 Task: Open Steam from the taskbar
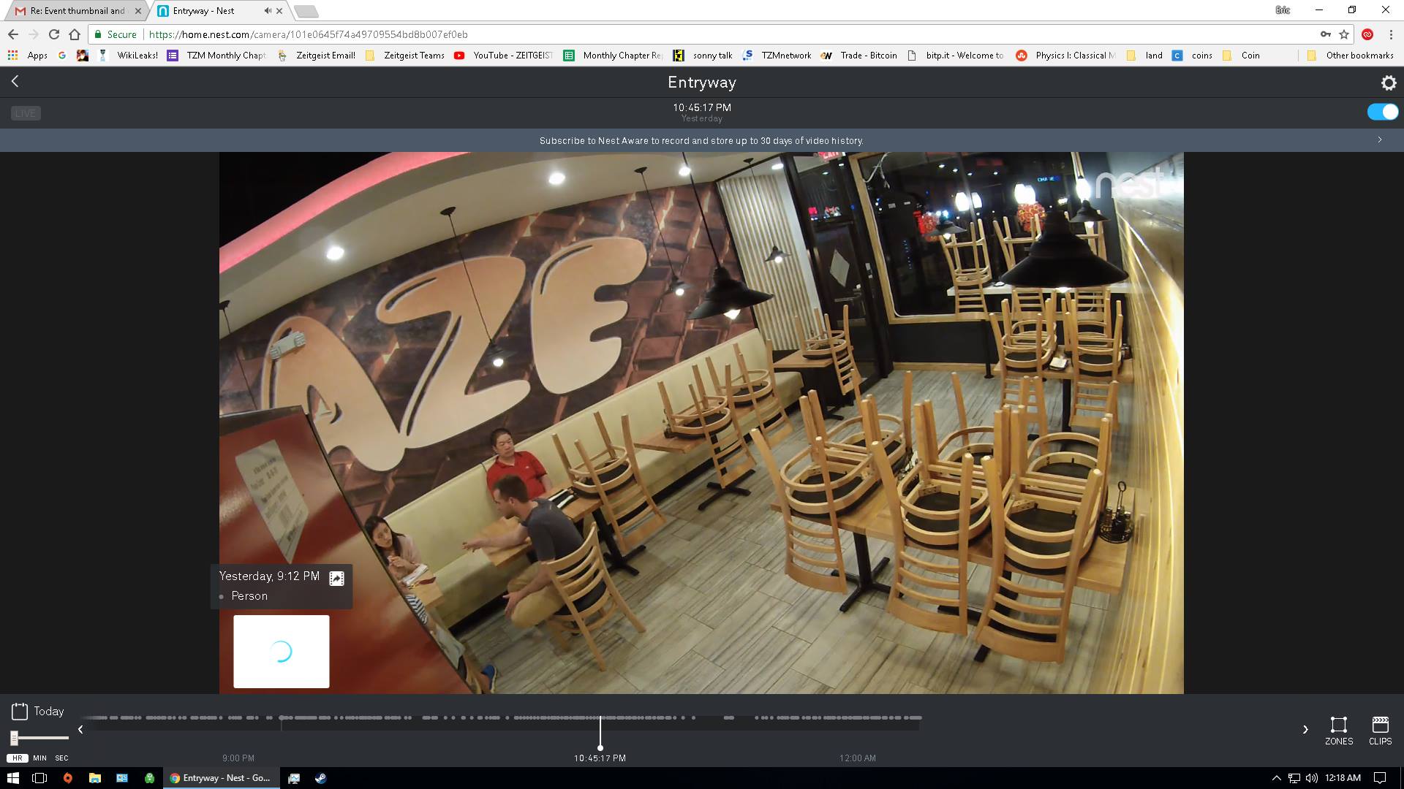click(x=320, y=778)
